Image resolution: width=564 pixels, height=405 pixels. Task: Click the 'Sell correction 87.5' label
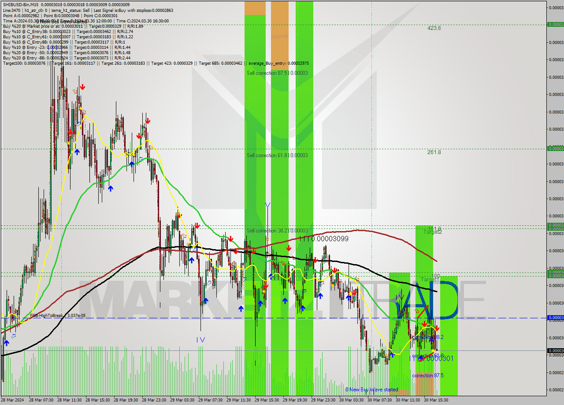pos(277,73)
